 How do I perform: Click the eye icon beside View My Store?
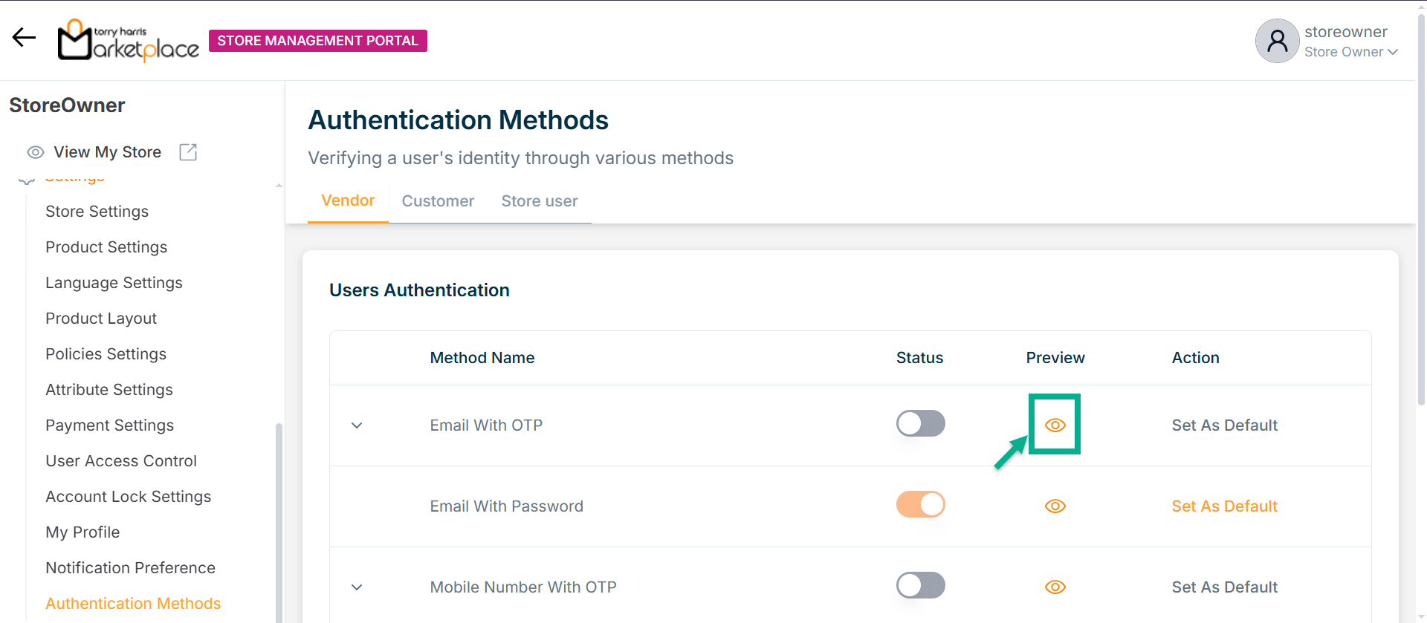35,152
